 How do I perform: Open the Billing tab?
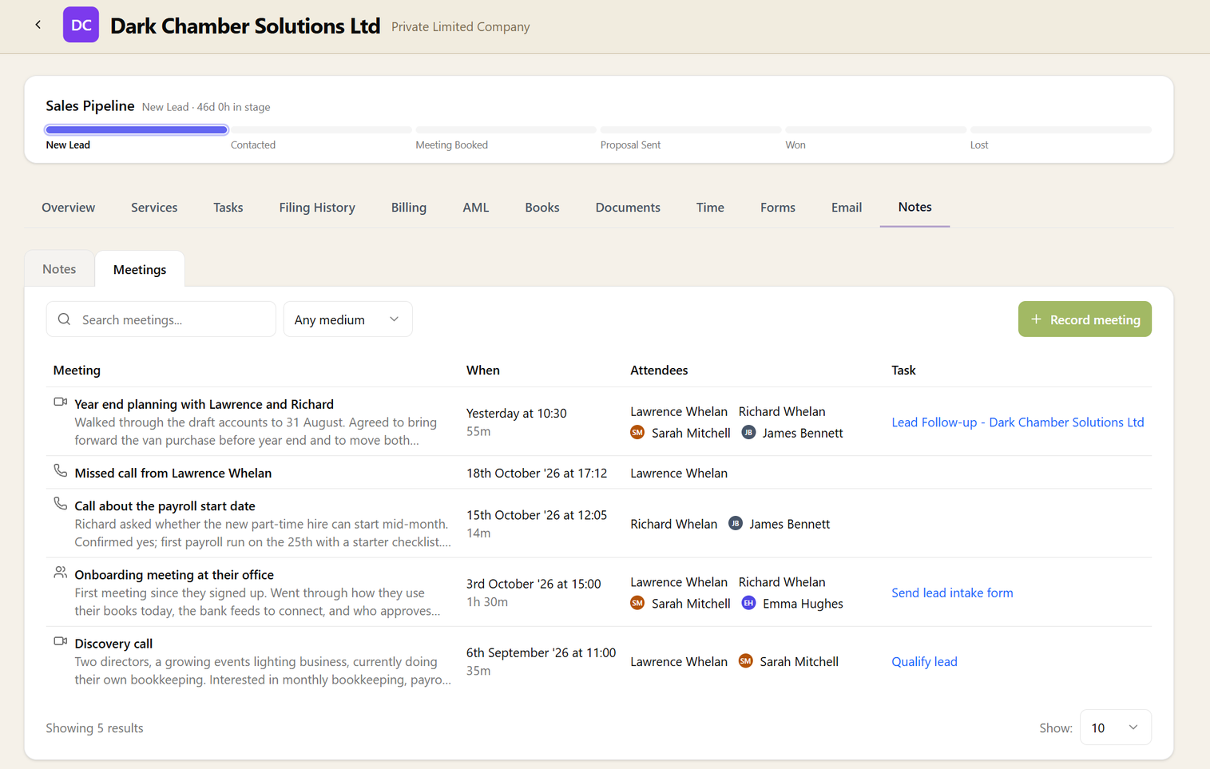pyautogui.click(x=409, y=207)
